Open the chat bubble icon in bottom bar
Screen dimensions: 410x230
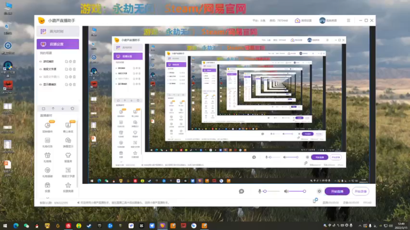[x=241, y=191]
